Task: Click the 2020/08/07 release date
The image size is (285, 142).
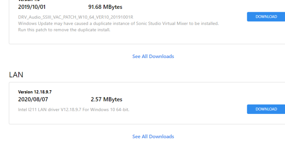Action: point(33,99)
